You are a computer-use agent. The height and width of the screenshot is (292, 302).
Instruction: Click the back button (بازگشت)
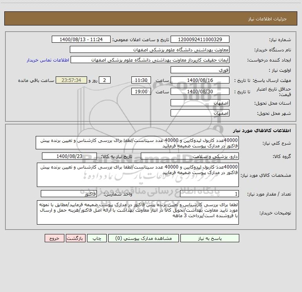pyautogui.click(x=75, y=238)
